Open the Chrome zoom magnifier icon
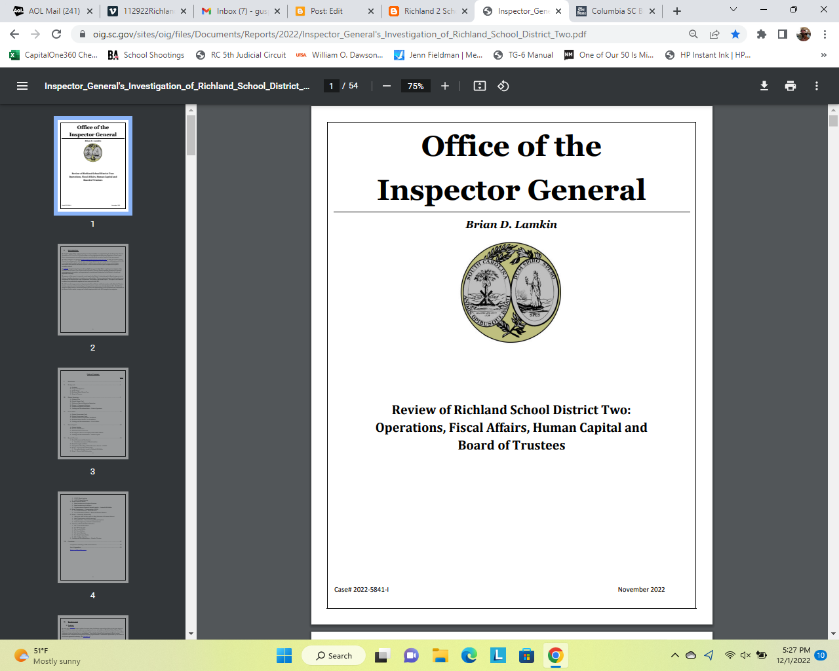839x671 pixels. (693, 34)
